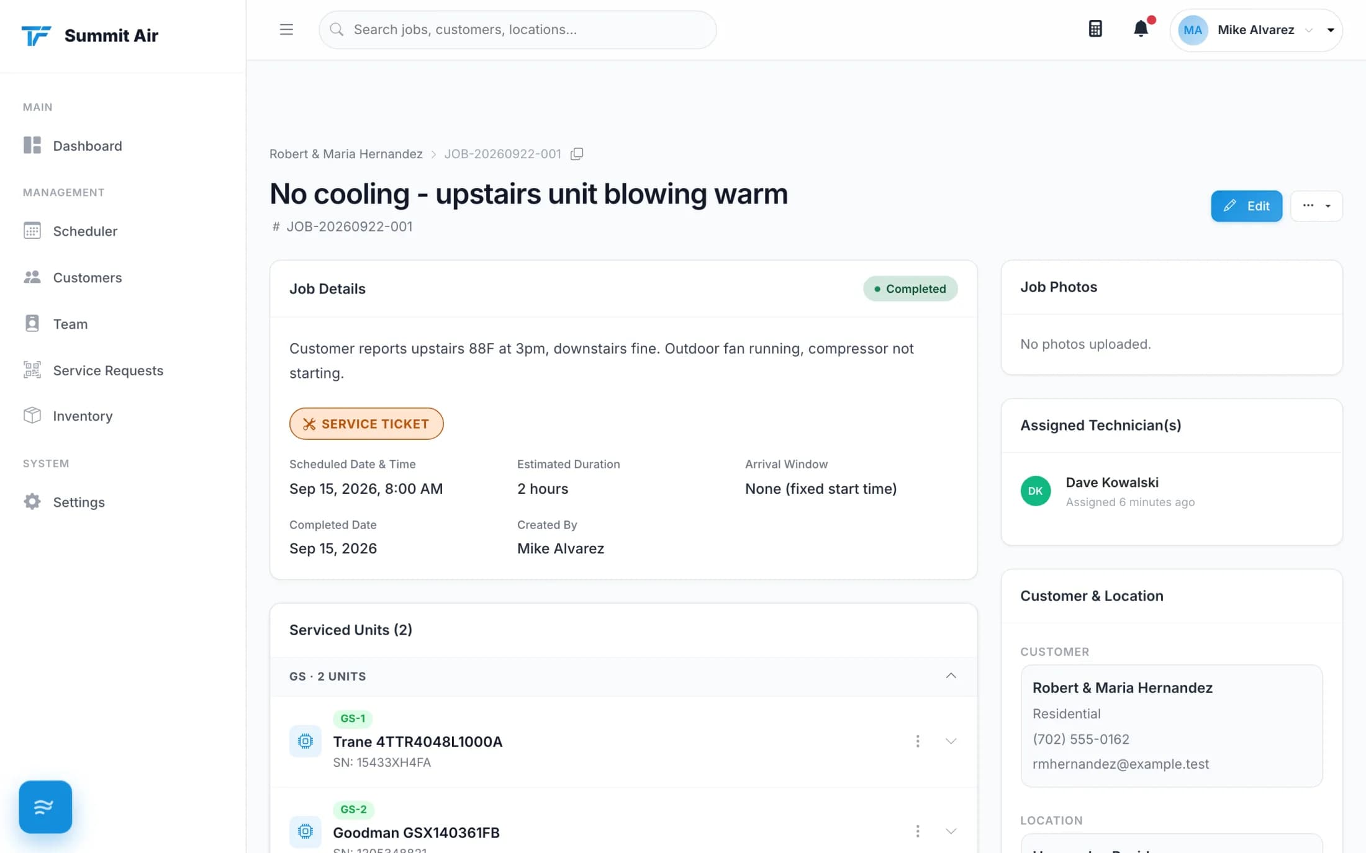Open the Mike Alvarez account dropdown
Viewport: 1366px width, 853px height.
pyautogui.click(x=1256, y=30)
